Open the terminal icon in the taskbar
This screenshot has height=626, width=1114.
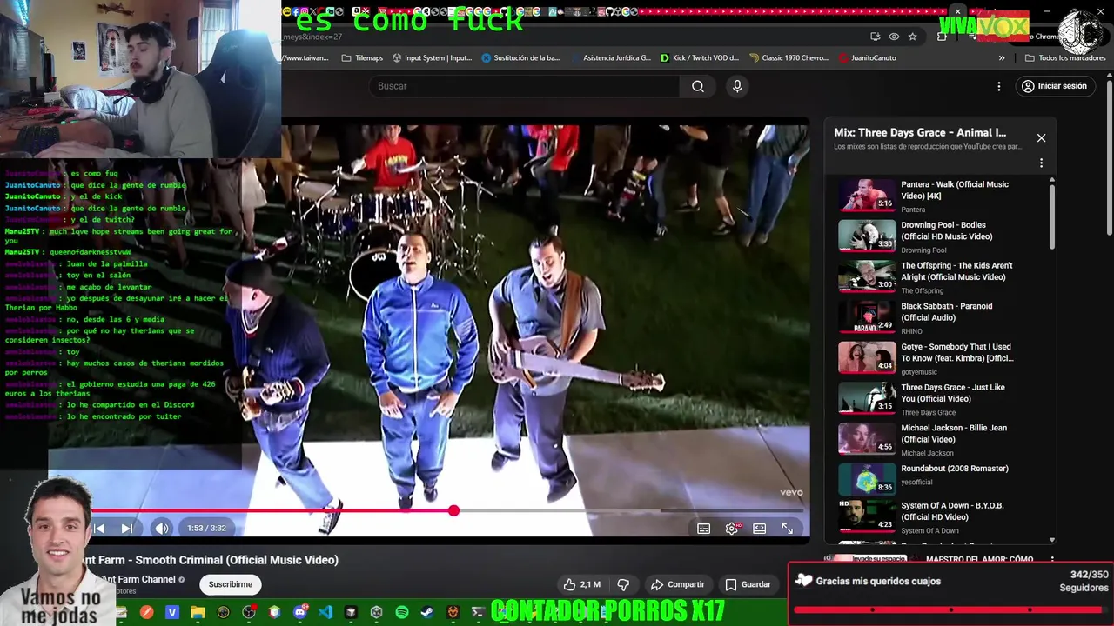coord(478,613)
